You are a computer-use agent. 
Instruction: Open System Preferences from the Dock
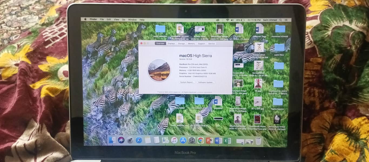(x=192, y=140)
